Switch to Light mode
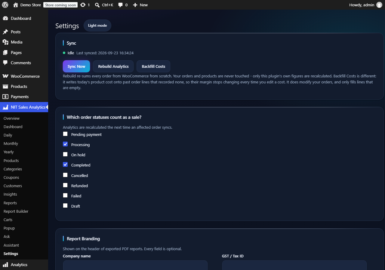Screen dimensions: 385x270 [x=97, y=25]
